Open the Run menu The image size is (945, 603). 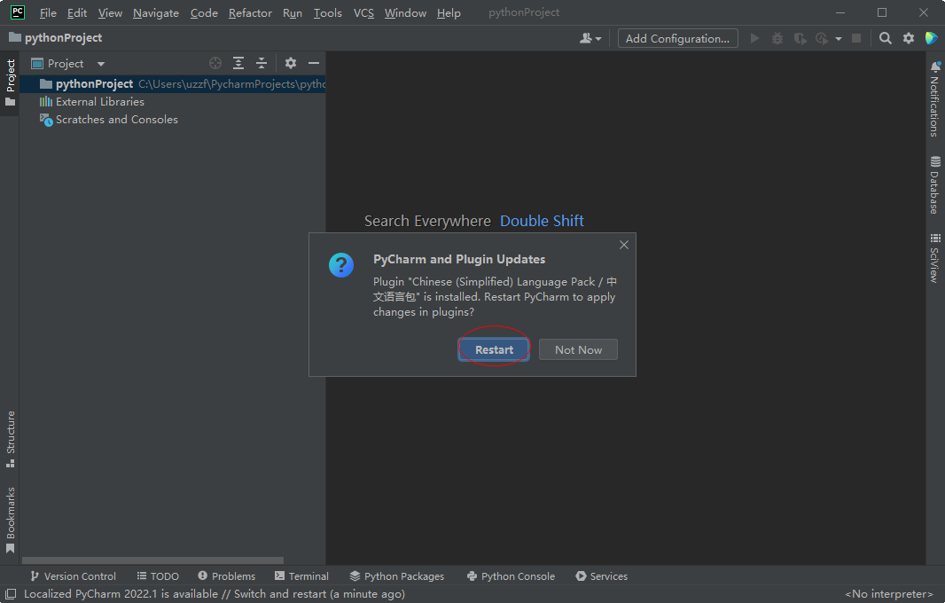(293, 12)
